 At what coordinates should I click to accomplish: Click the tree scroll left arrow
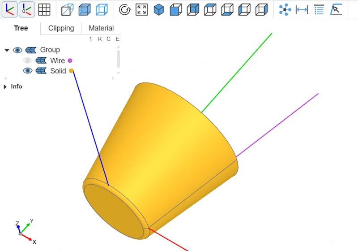pyautogui.click(x=6, y=78)
